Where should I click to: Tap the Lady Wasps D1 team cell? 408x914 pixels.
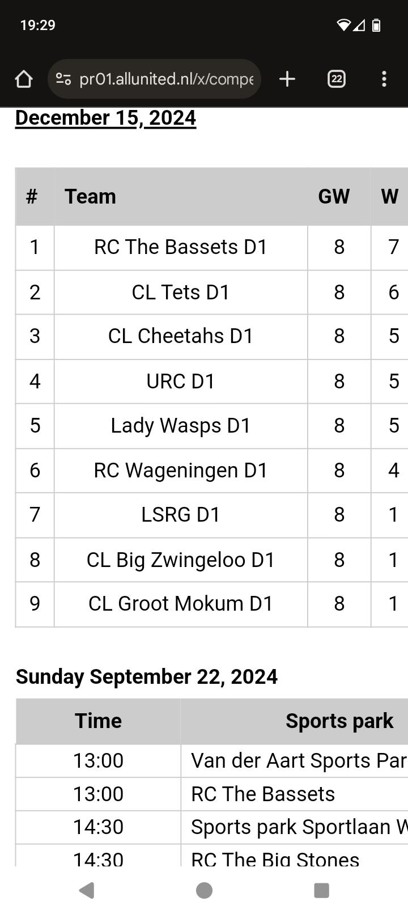[181, 425]
